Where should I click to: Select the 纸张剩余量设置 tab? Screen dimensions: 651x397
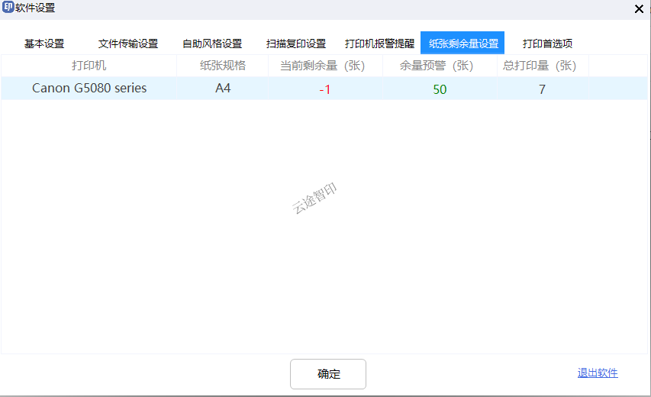coord(462,43)
